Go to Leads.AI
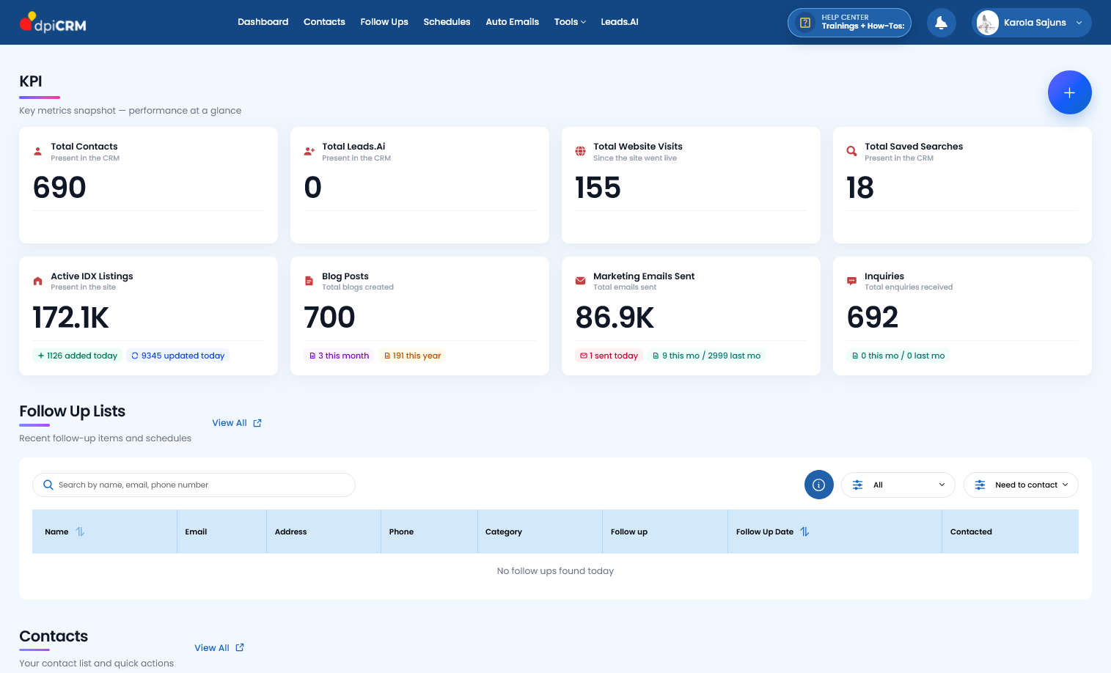The width and height of the screenshot is (1111, 673). [620, 22]
